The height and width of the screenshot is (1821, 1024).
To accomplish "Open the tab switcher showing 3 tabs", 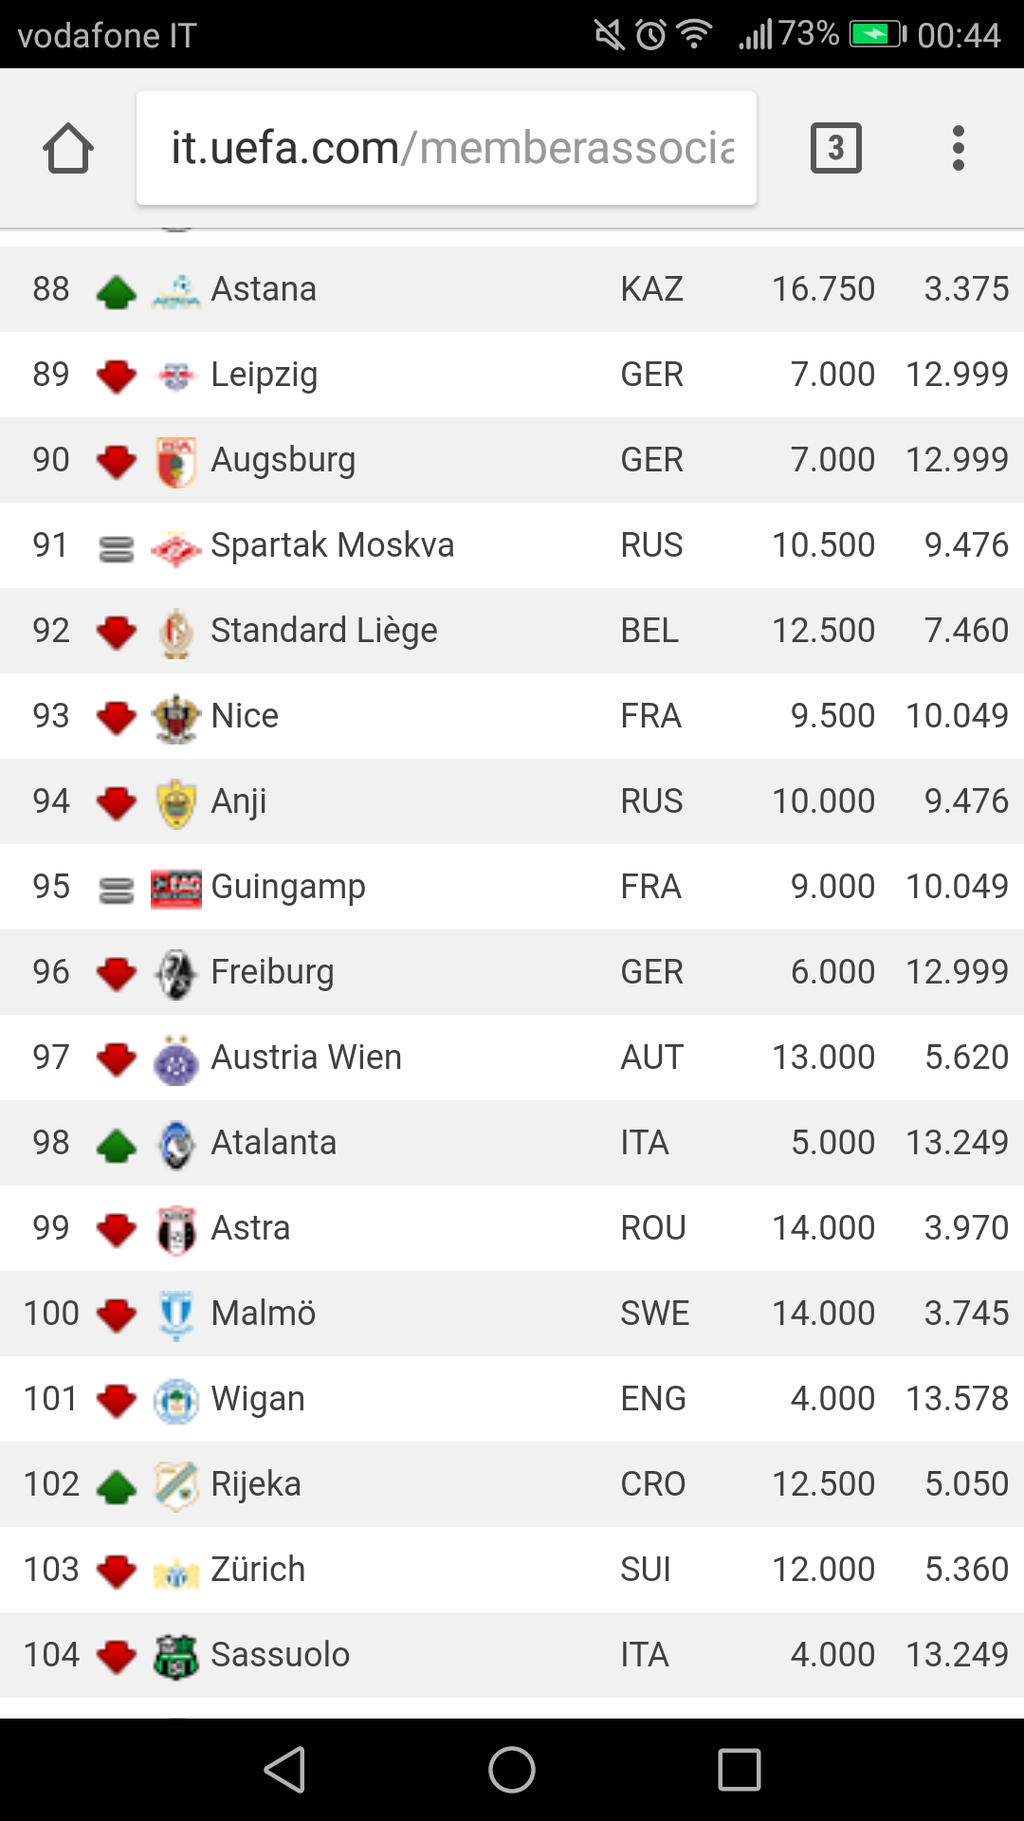I will 835,148.
